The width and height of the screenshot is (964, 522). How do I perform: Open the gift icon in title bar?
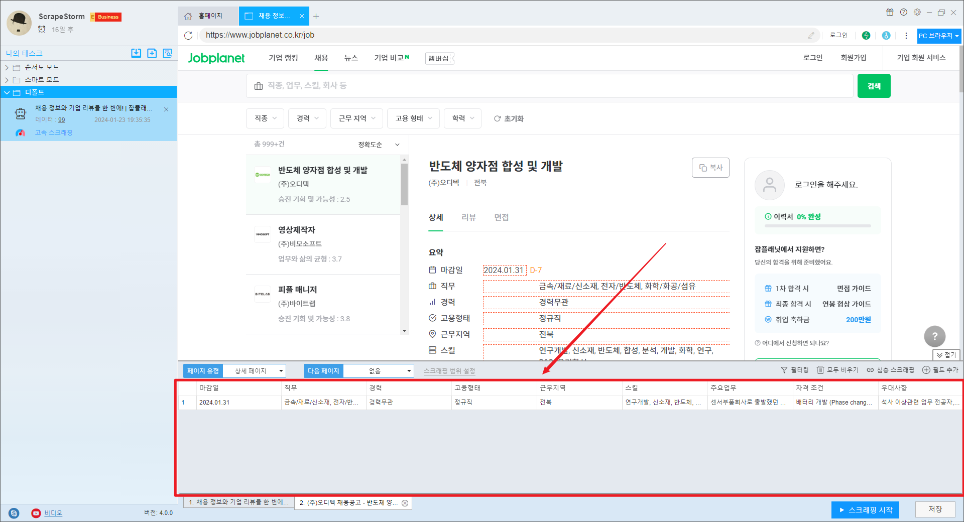click(890, 12)
